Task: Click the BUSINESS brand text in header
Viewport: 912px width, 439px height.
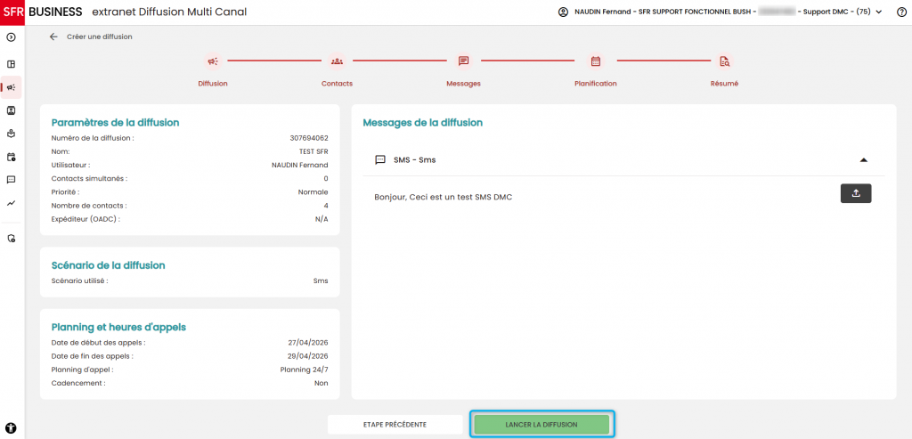Action: pyautogui.click(x=56, y=12)
